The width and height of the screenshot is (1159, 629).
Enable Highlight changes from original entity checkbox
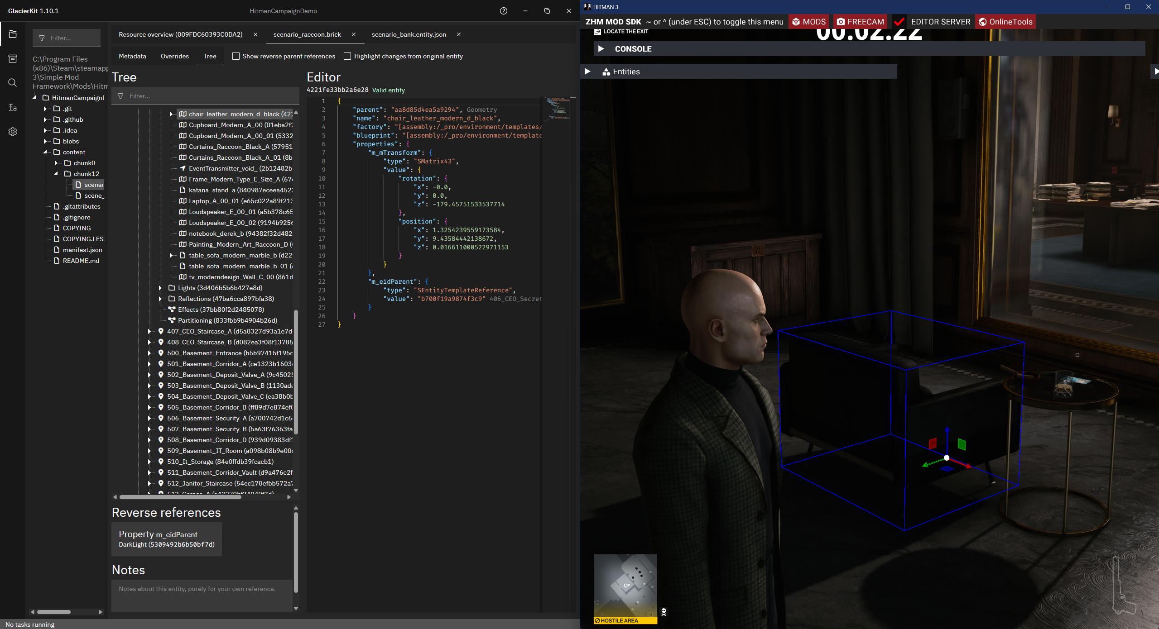tap(347, 56)
